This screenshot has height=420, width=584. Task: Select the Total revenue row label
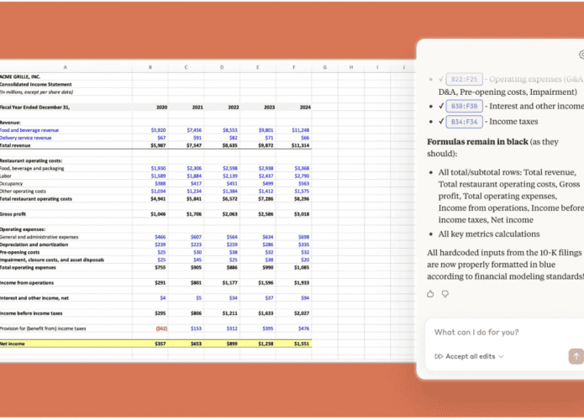[17, 145]
